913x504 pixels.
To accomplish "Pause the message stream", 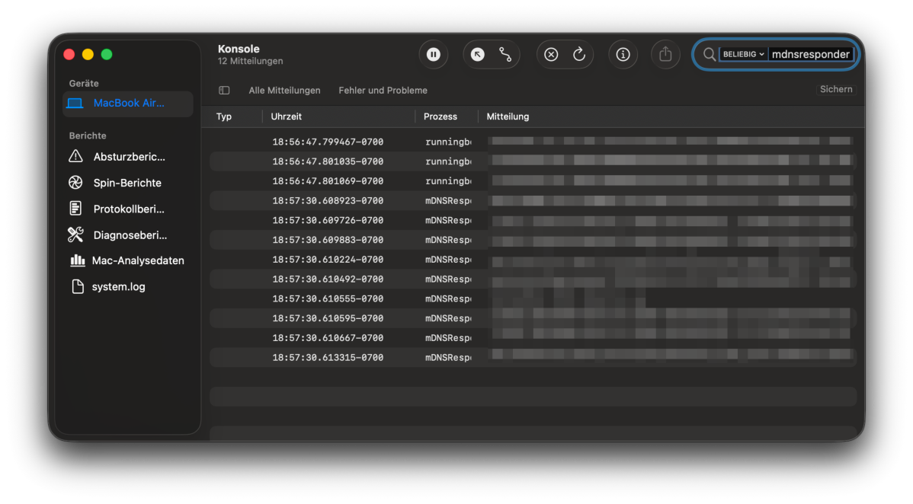I will (433, 54).
